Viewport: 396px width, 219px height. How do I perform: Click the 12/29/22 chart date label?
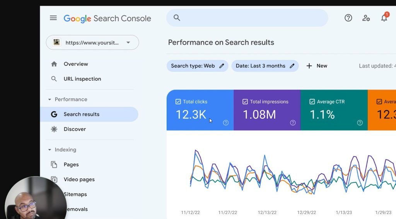click(307, 212)
